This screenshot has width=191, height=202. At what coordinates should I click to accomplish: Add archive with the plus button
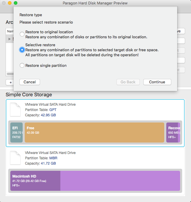10,82
